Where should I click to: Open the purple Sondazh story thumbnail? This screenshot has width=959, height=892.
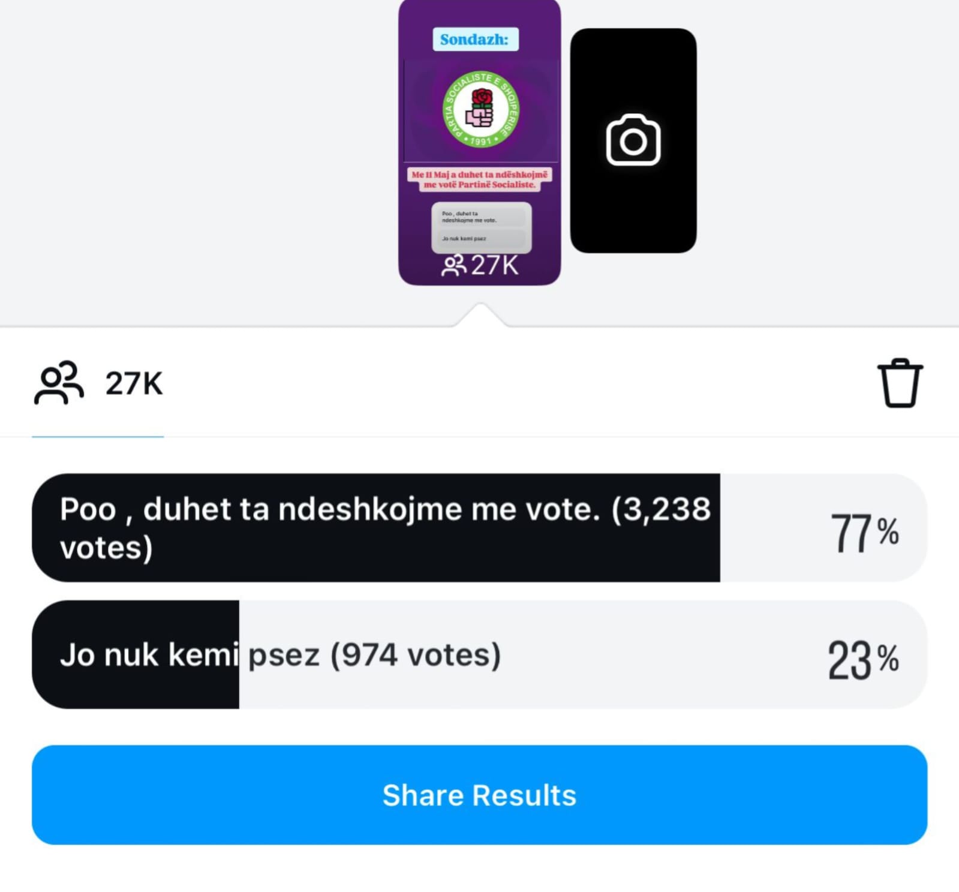pos(479,142)
